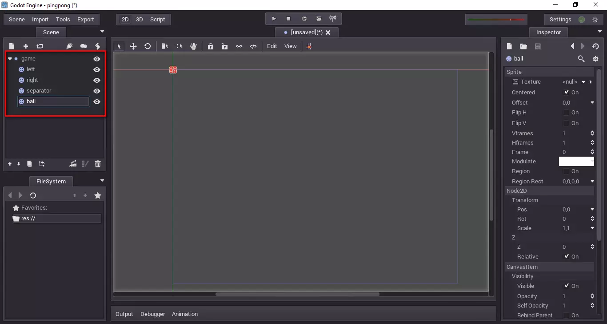Click the white Modulate color swatch
607x324 pixels.
576,162
